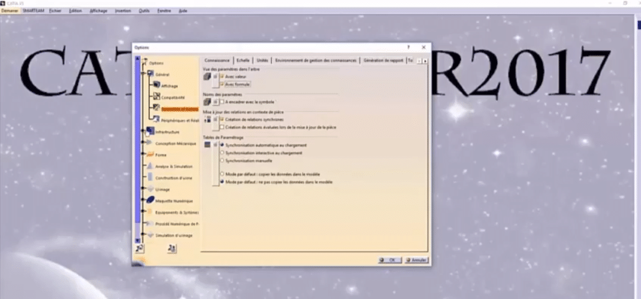Click the Options root icon at tree top

point(144,62)
